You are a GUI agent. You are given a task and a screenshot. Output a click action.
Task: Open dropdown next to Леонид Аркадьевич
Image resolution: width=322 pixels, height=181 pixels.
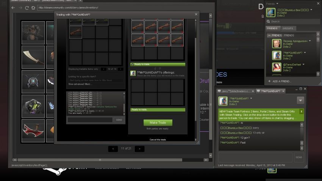pos(310,41)
